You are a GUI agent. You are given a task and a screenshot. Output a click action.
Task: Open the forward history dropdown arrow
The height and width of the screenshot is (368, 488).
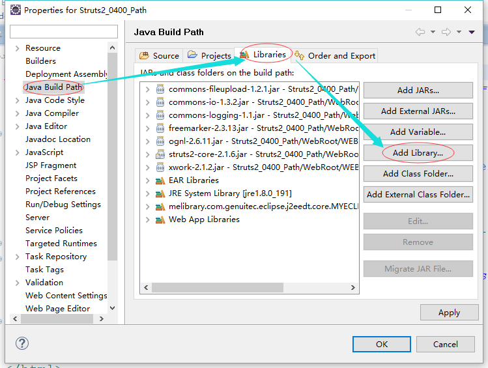pos(459,32)
